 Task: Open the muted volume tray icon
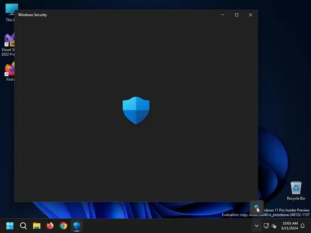[274, 226]
